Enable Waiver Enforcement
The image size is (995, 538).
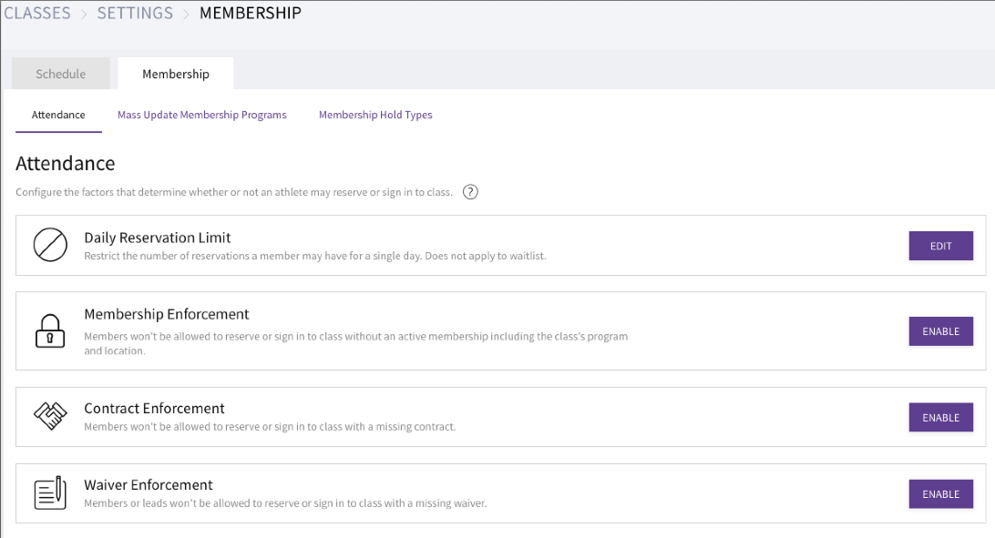click(941, 494)
